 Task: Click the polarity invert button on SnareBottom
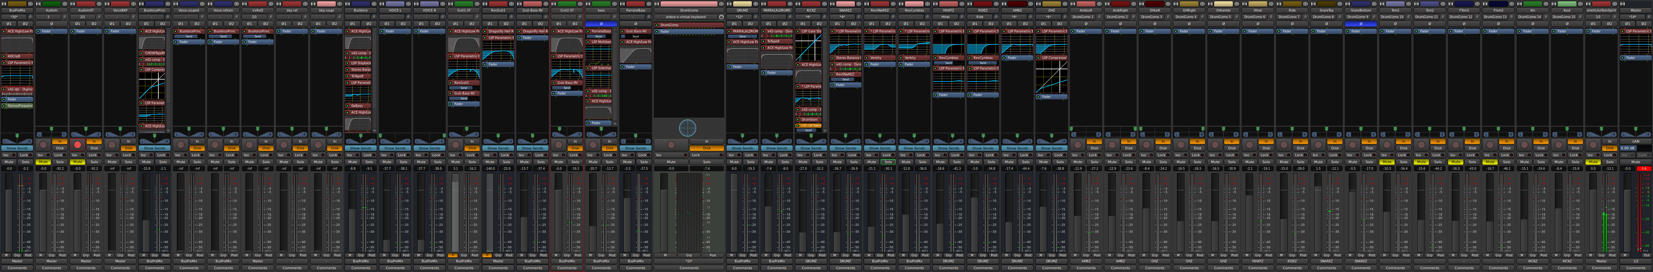[1360, 24]
